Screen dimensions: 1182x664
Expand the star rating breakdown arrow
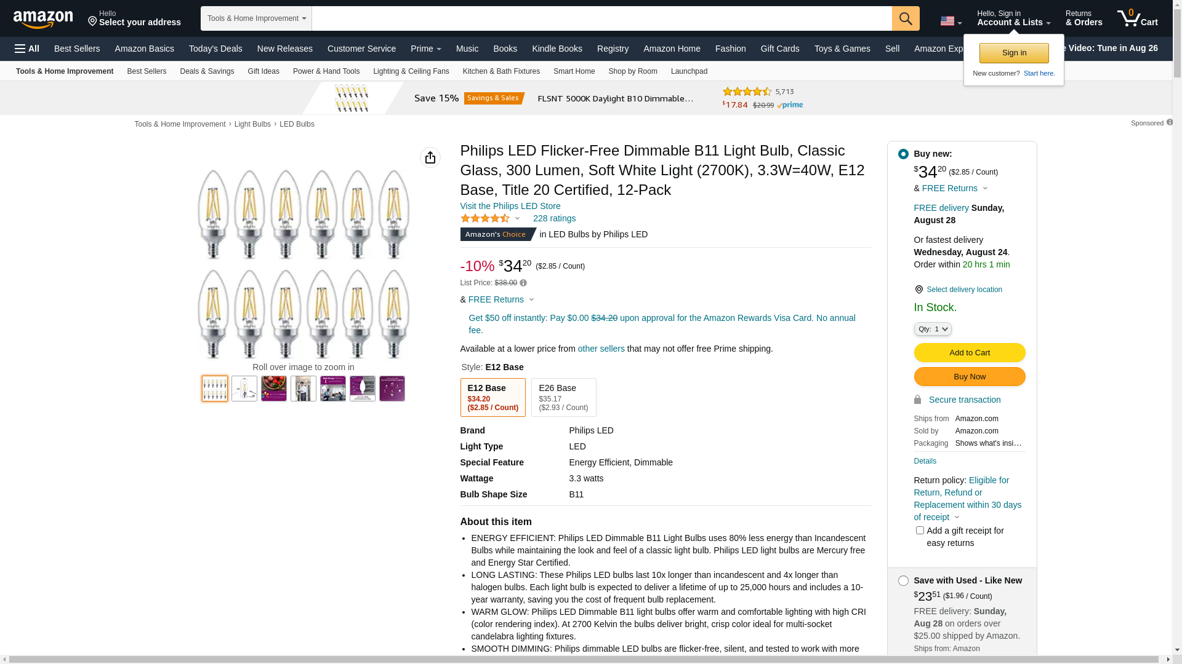click(517, 219)
